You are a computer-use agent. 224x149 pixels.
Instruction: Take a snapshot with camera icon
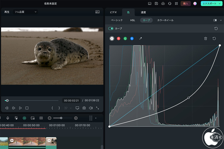tap(84, 108)
